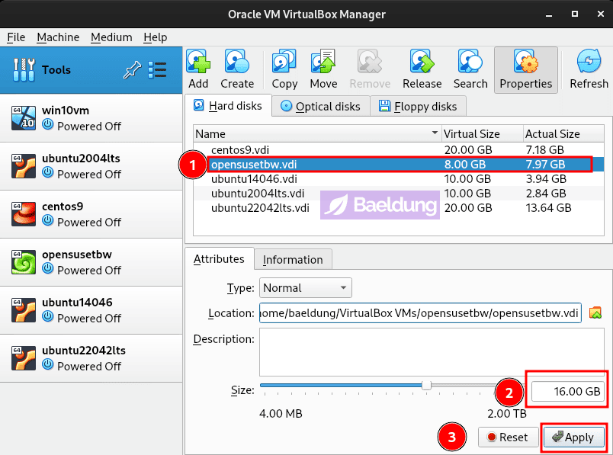The image size is (613, 455).
Task: Click the 16.00 GB size input field
Action: 568,392
